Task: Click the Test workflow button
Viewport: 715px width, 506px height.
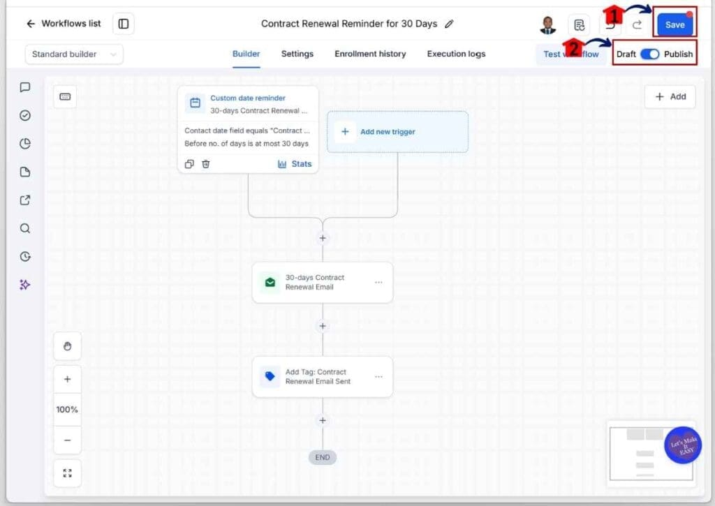Action: (571, 54)
